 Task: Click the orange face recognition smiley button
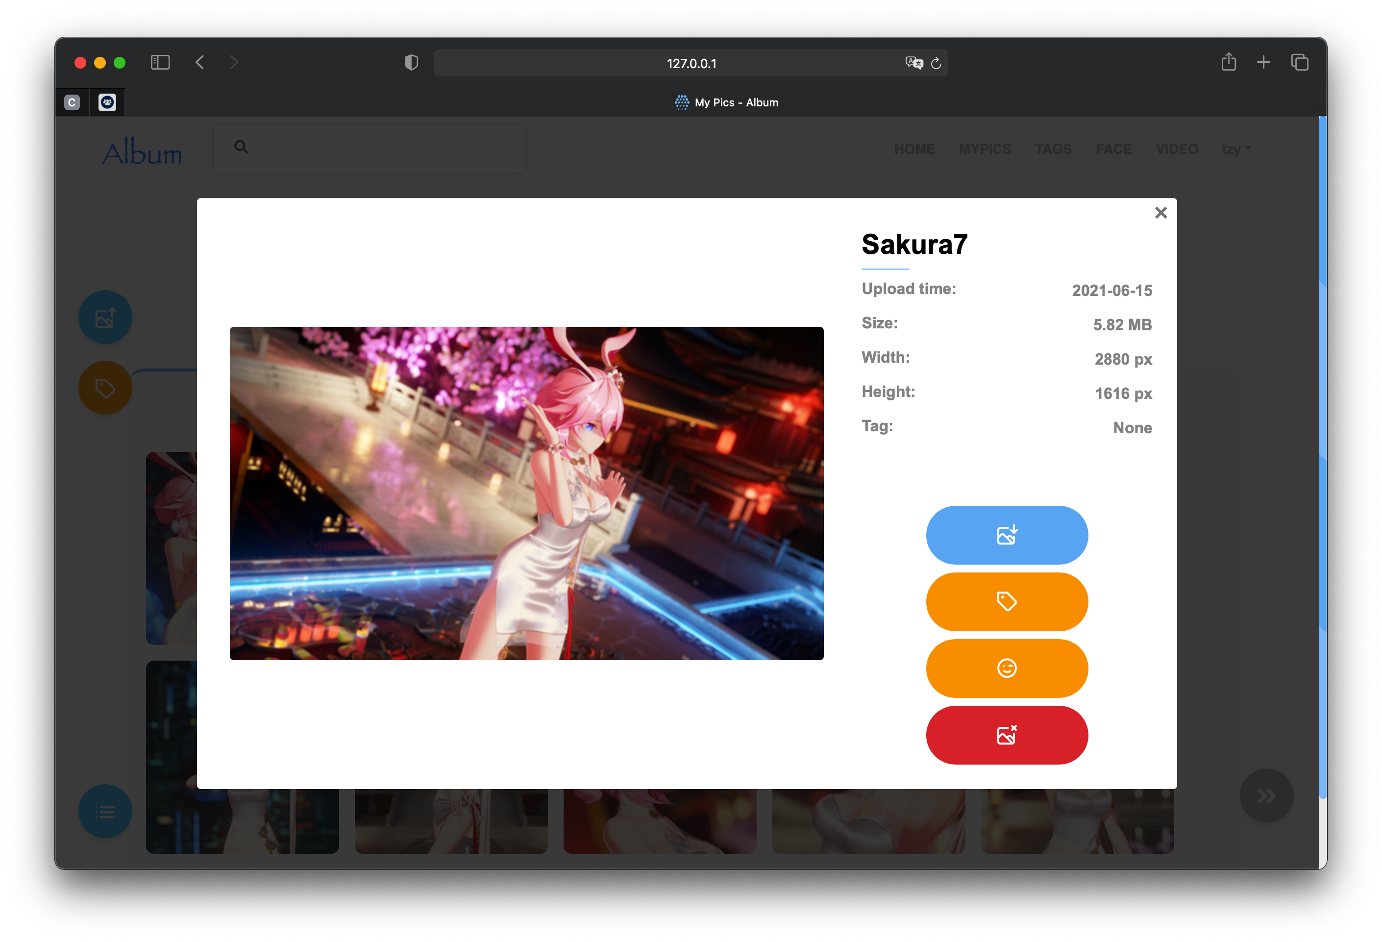1006,668
